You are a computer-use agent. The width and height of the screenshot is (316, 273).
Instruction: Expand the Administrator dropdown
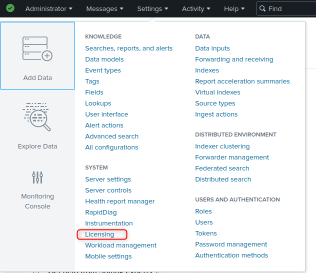coord(48,8)
